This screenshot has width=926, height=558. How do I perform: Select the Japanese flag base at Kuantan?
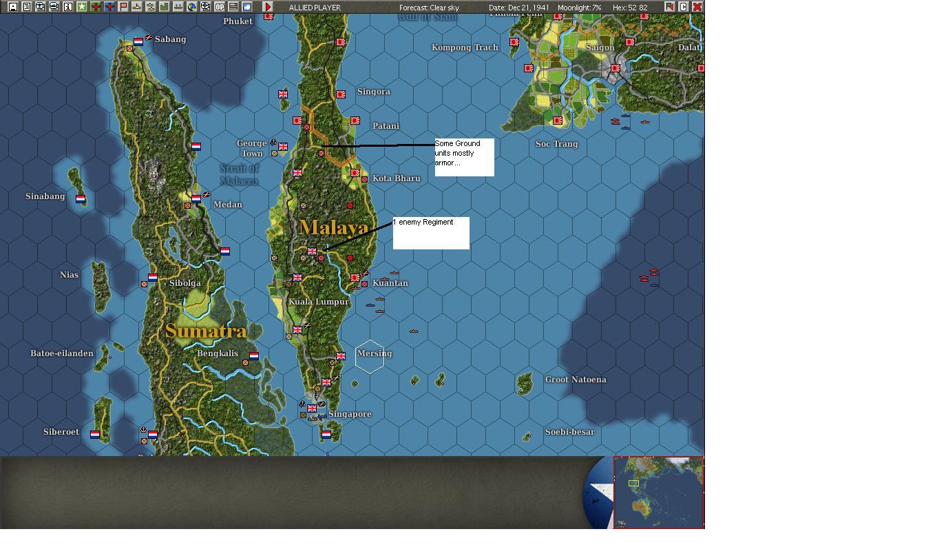click(355, 278)
